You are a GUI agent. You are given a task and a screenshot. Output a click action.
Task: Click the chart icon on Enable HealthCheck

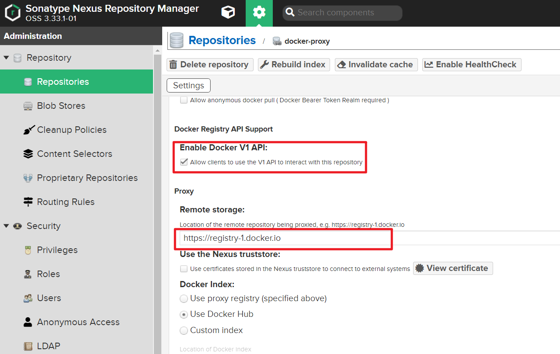click(x=429, y=65)
